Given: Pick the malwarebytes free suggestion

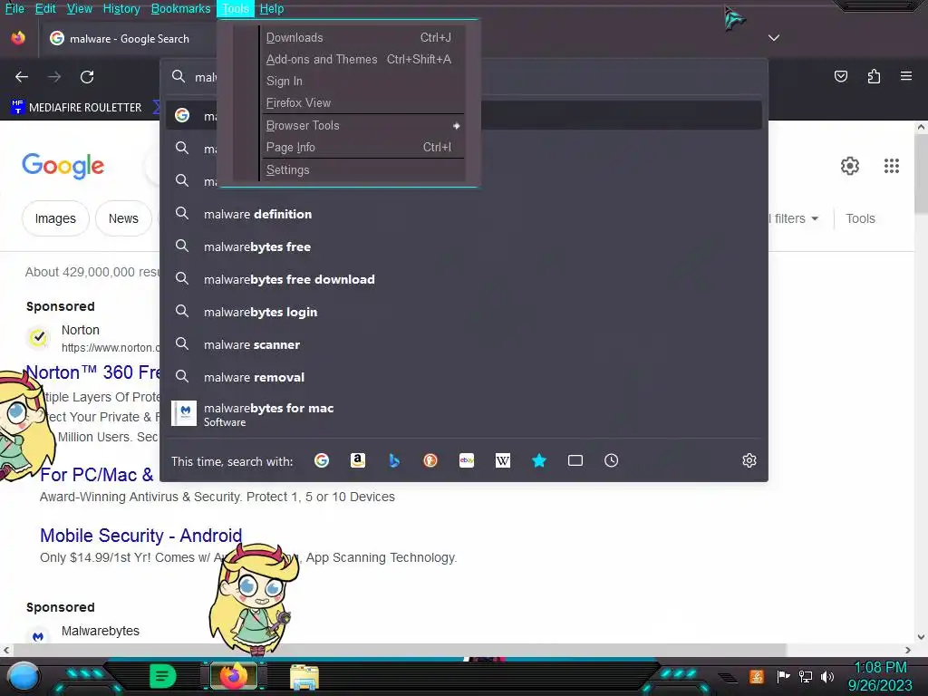Looking at the screenshot, I should (x=463, y=246).
